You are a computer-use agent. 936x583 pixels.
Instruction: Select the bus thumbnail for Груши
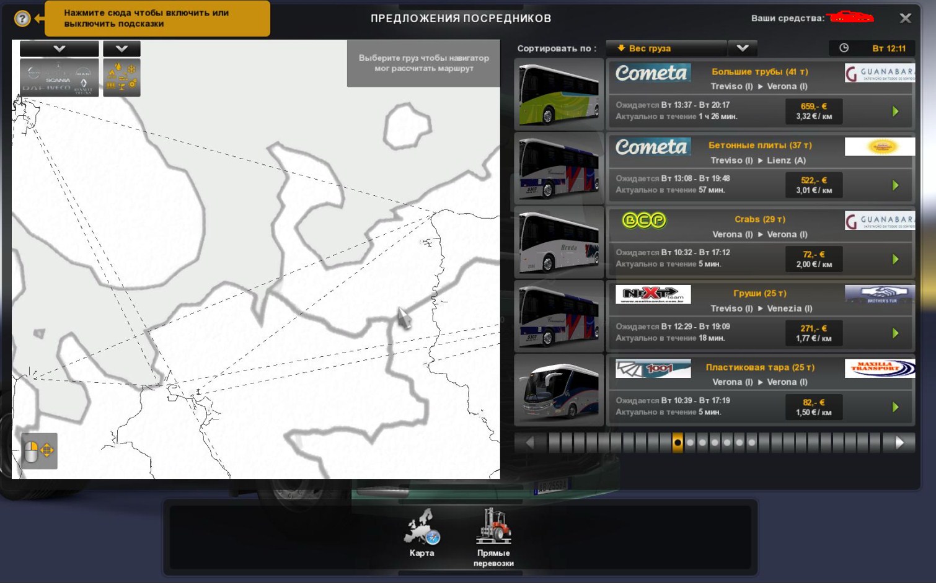(559, 316)
